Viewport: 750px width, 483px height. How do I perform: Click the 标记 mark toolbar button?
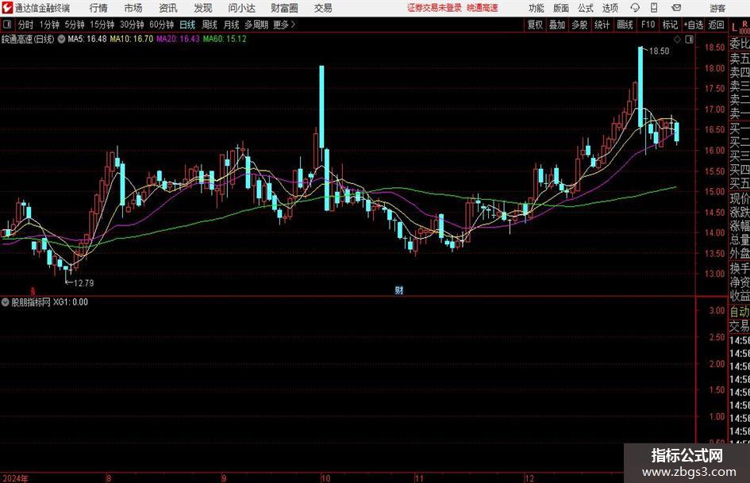(x=670, y=25)
